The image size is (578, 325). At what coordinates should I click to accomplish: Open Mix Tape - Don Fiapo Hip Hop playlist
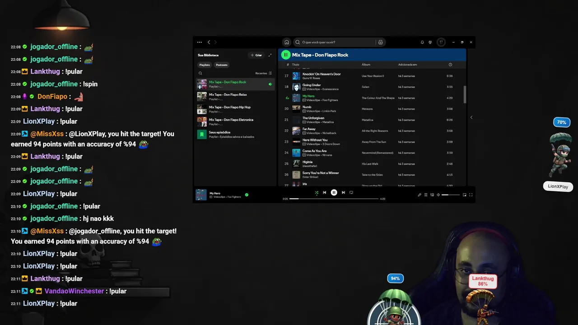click(235, 109)
